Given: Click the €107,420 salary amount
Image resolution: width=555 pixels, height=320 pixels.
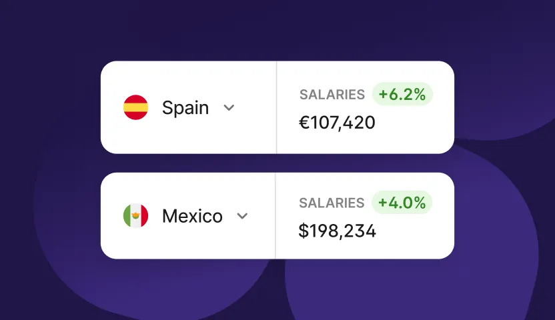Looking at the screenshot, I should [338, 123].
